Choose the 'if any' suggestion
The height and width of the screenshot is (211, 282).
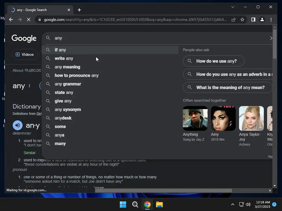coord(110,50)
